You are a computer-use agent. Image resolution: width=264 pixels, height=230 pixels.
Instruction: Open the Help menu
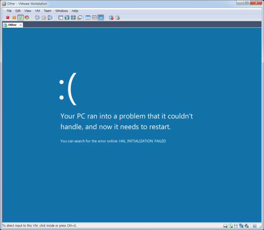[x=75, y=11]
